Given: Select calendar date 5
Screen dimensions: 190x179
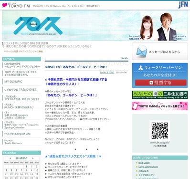Looking at the screenshot, I should pyautogui.click(x=11, y=170).
